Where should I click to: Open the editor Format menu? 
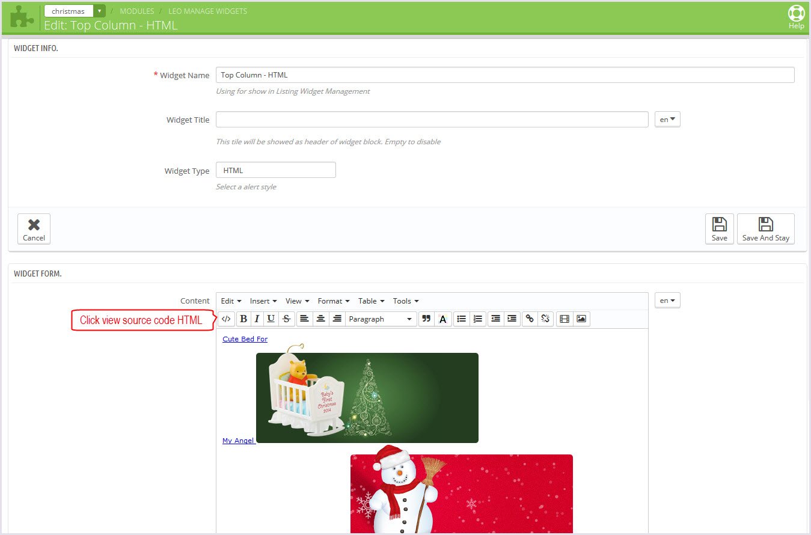(x=334, y=301)
